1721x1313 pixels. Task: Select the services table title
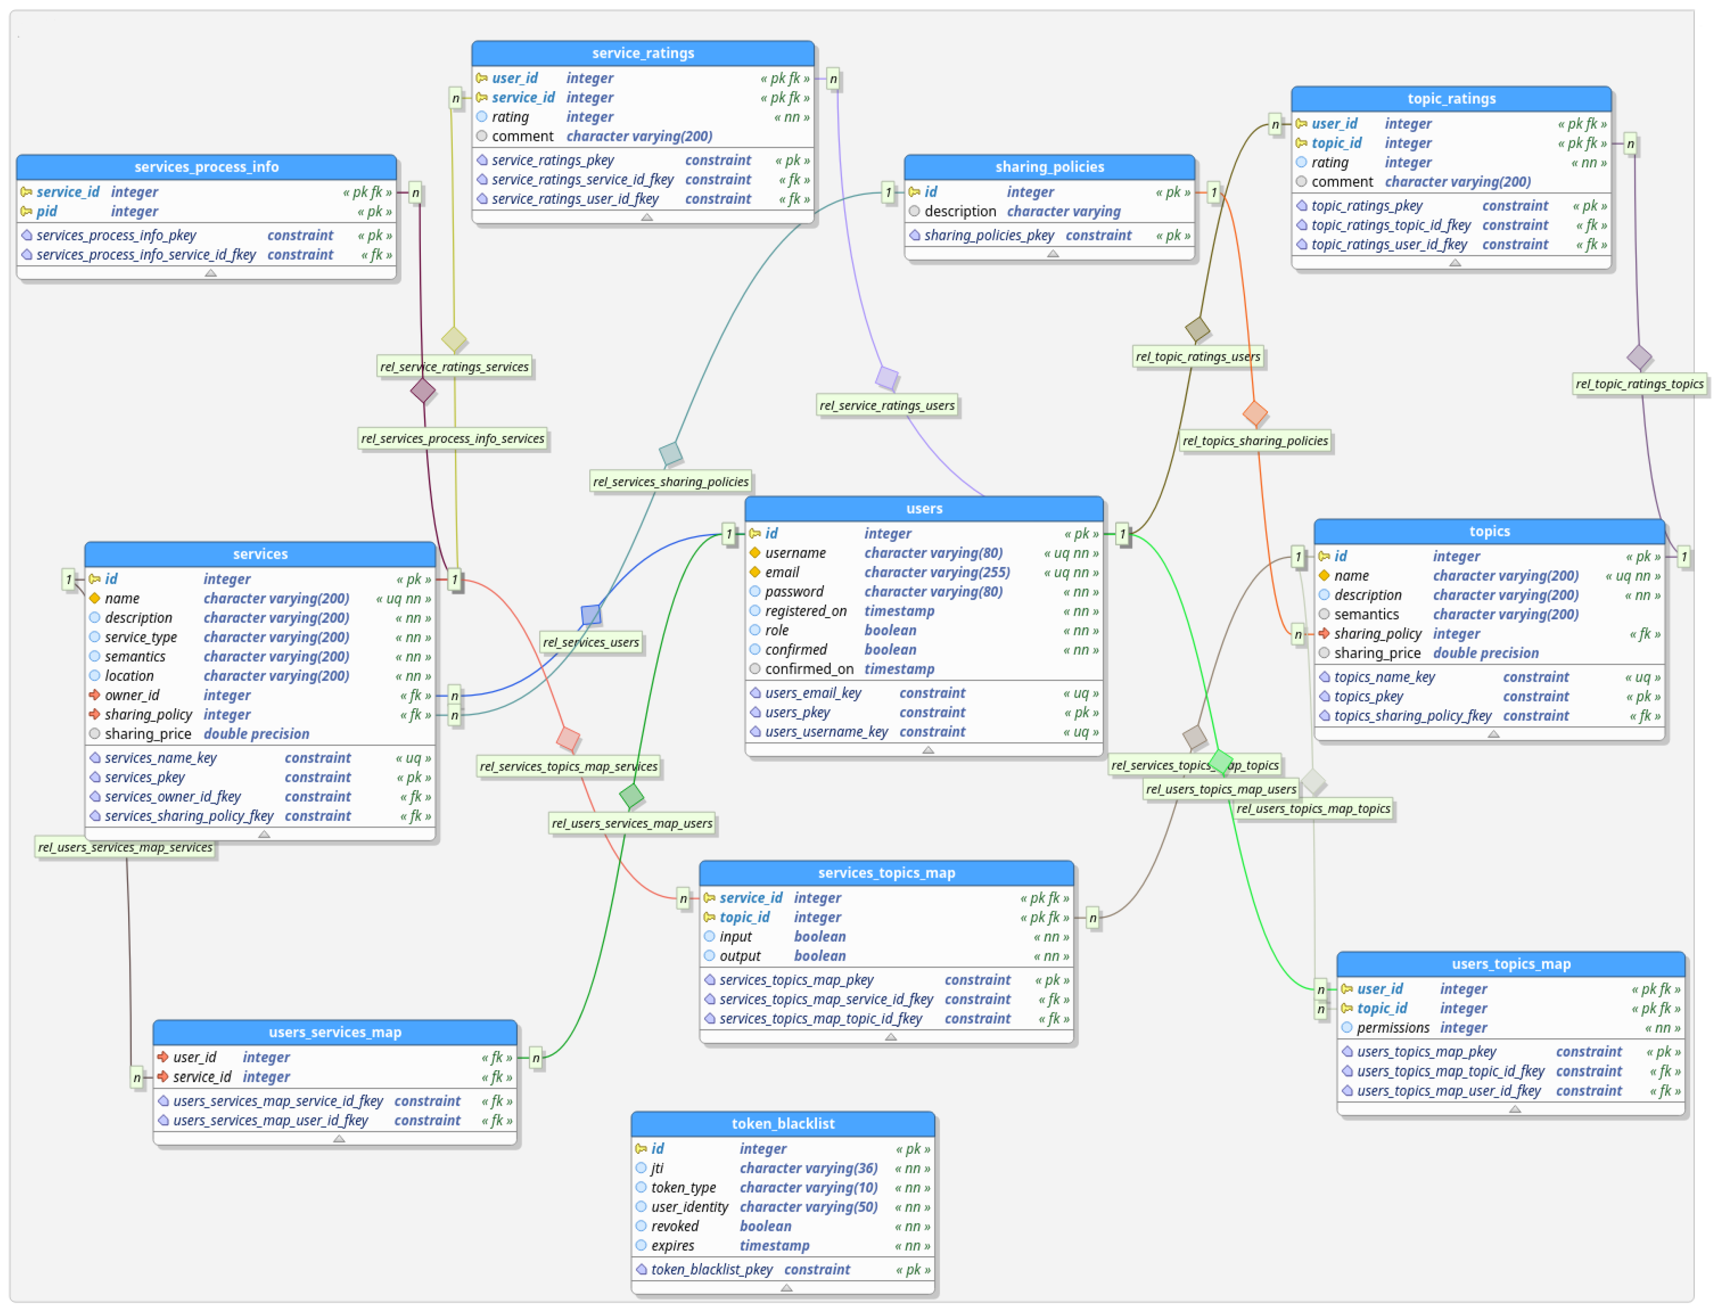pyautogui.click(x=260, y=553)
